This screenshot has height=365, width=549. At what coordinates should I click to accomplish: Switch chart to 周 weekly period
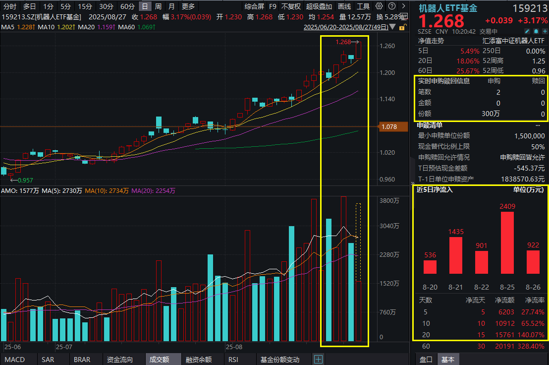click(158, 6)
